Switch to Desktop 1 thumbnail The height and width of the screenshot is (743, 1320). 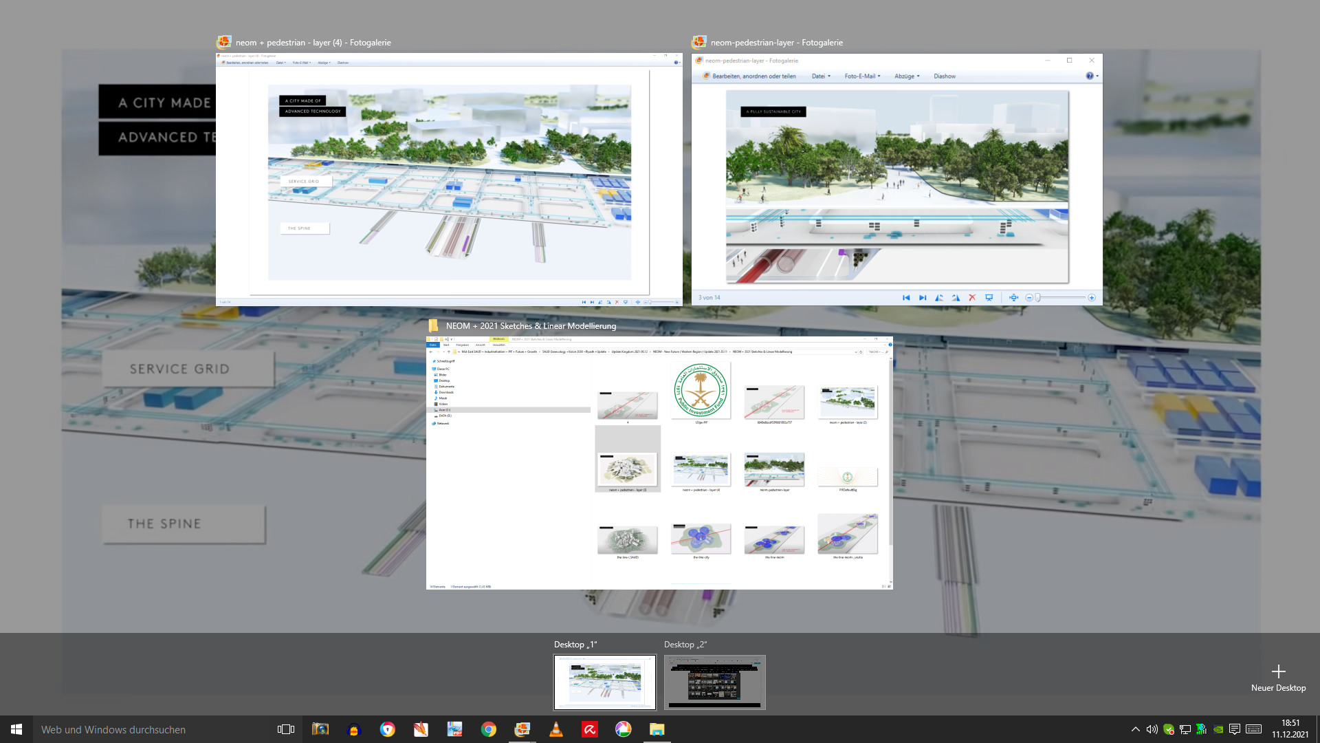pyautogui.click(x=605, y=682)
